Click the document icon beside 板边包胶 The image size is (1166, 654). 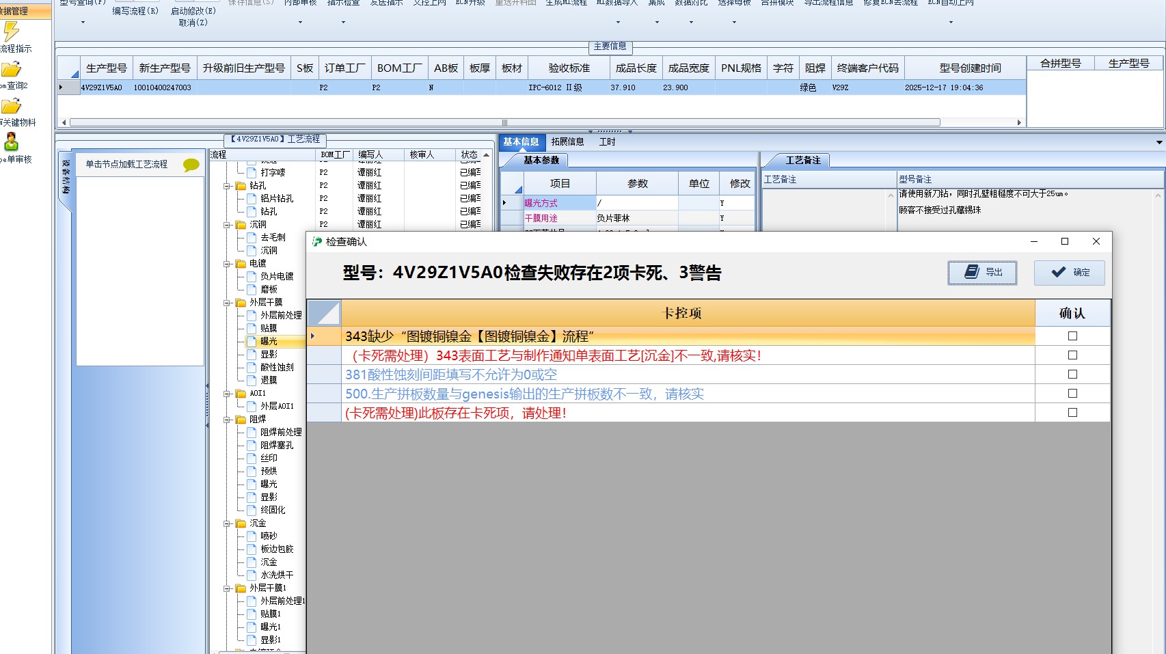[x=252, y=549]
